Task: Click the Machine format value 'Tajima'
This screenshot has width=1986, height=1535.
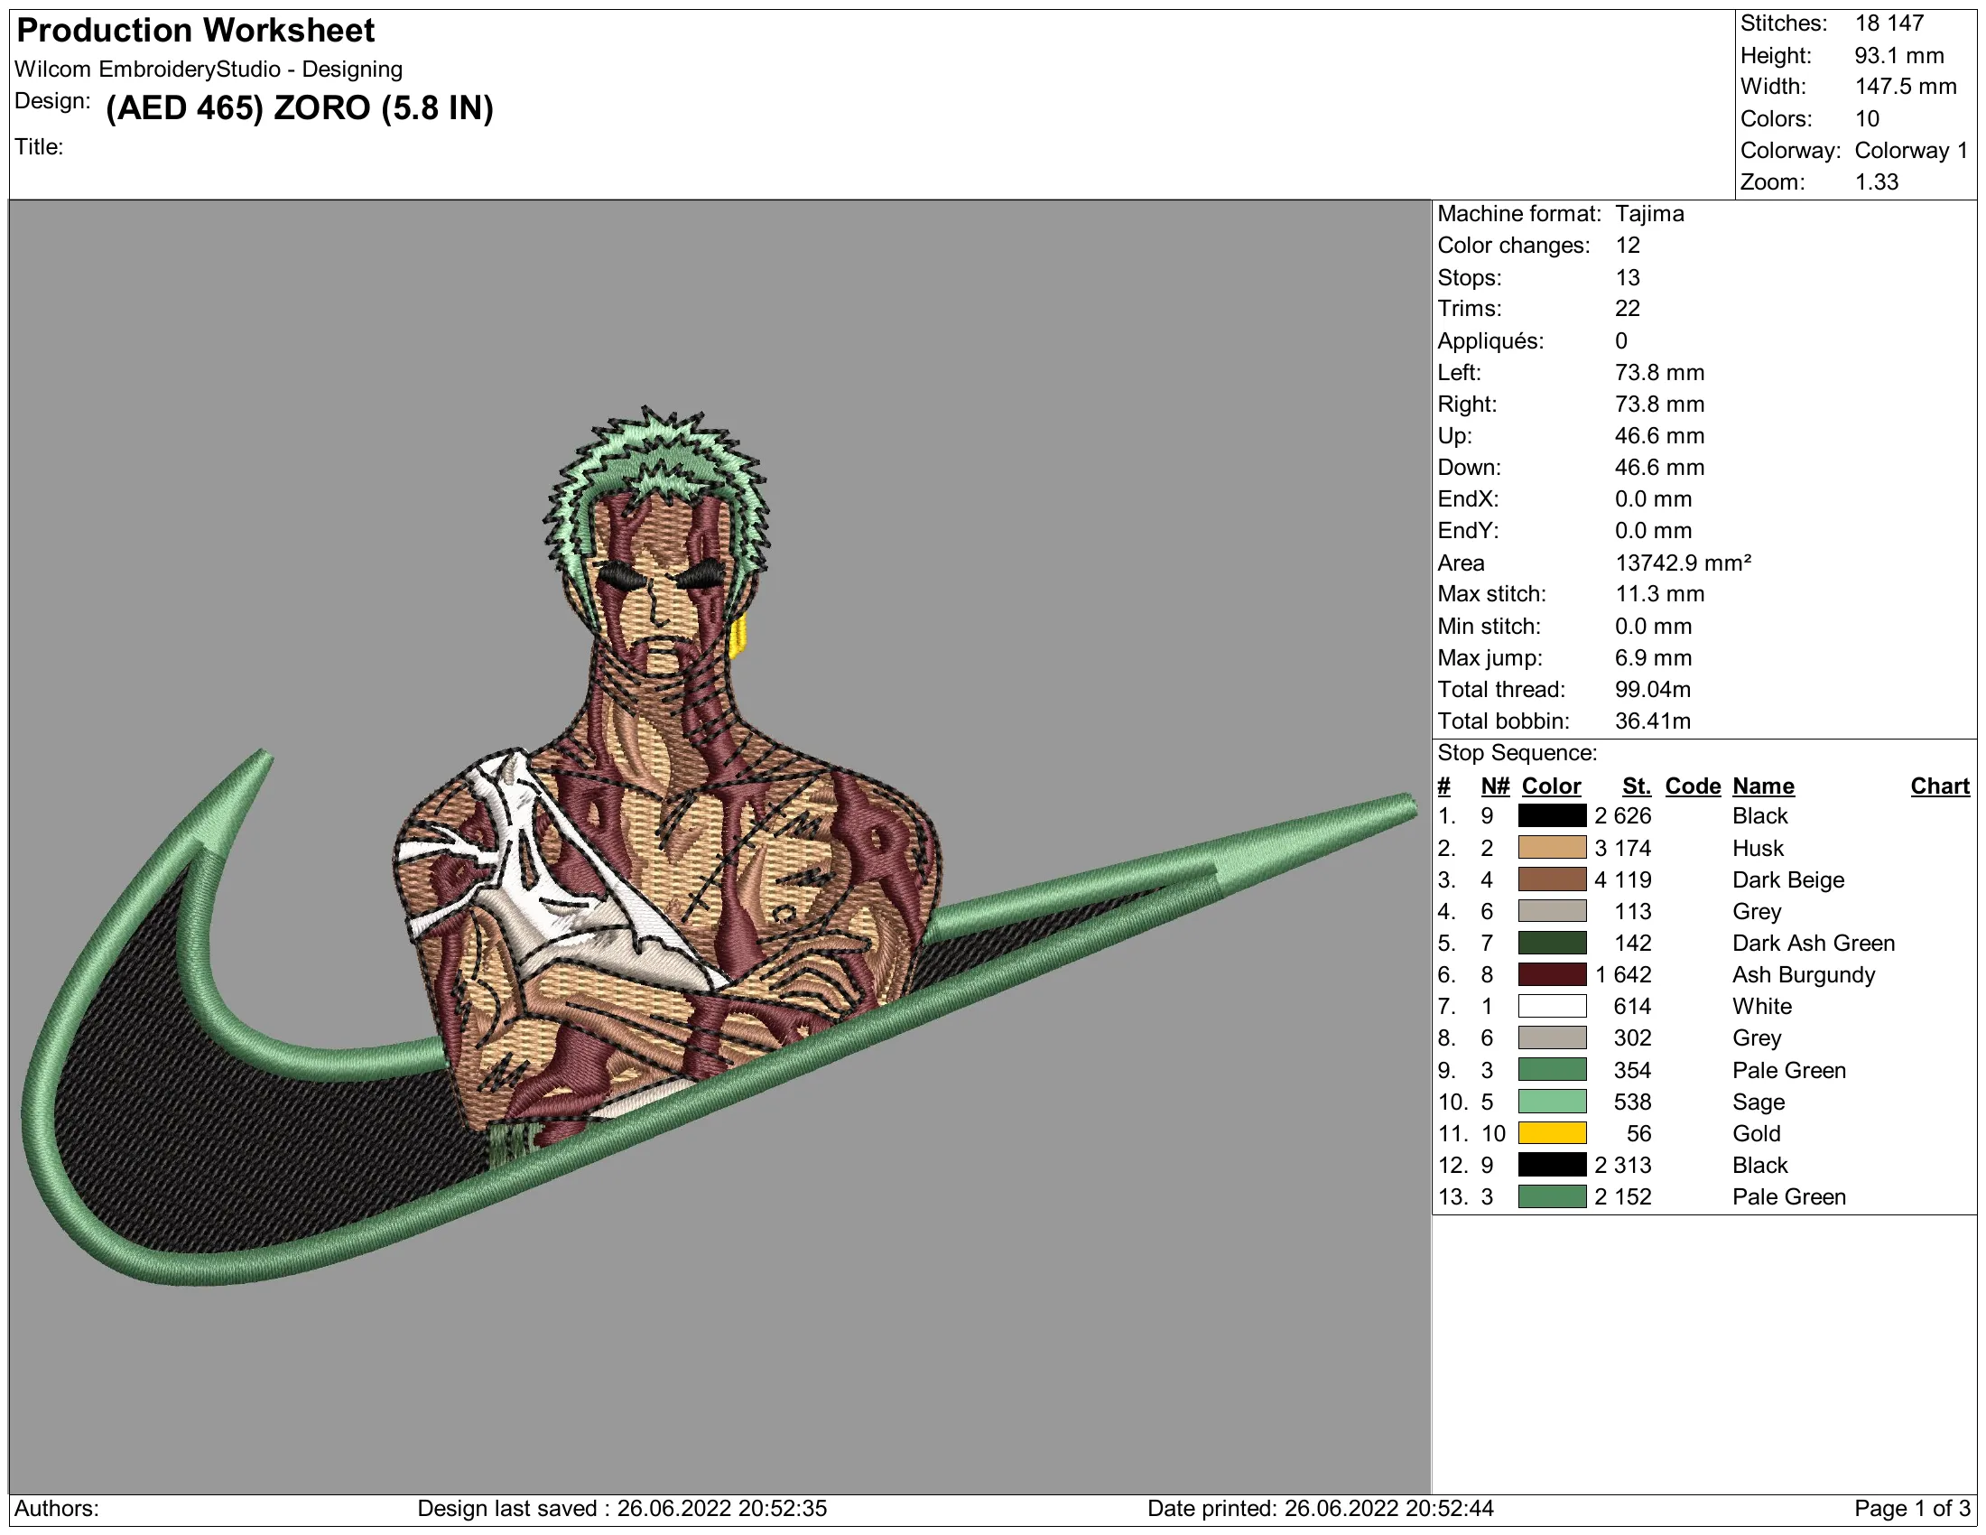Action: (1649, 214)
